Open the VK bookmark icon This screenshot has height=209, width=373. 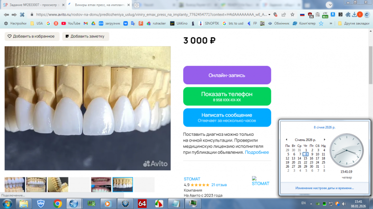click(x=126, y=23)
